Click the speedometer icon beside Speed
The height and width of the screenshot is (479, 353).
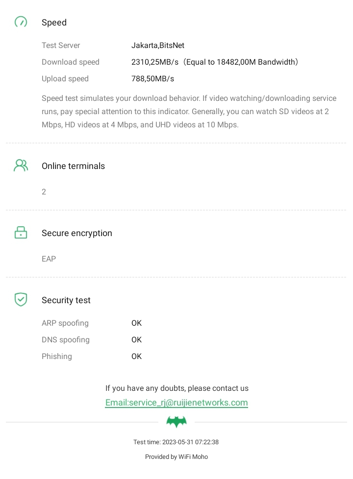(x=21, y=22)
